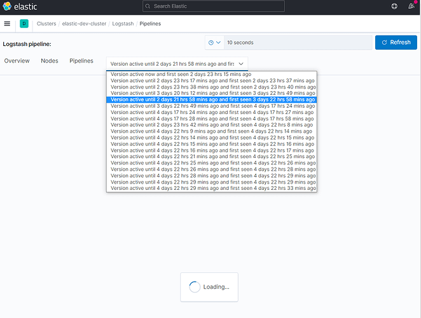Screen dimensions: 421x318
Task: Open the newsfeed notifications icon
Action: pos(411,6)
